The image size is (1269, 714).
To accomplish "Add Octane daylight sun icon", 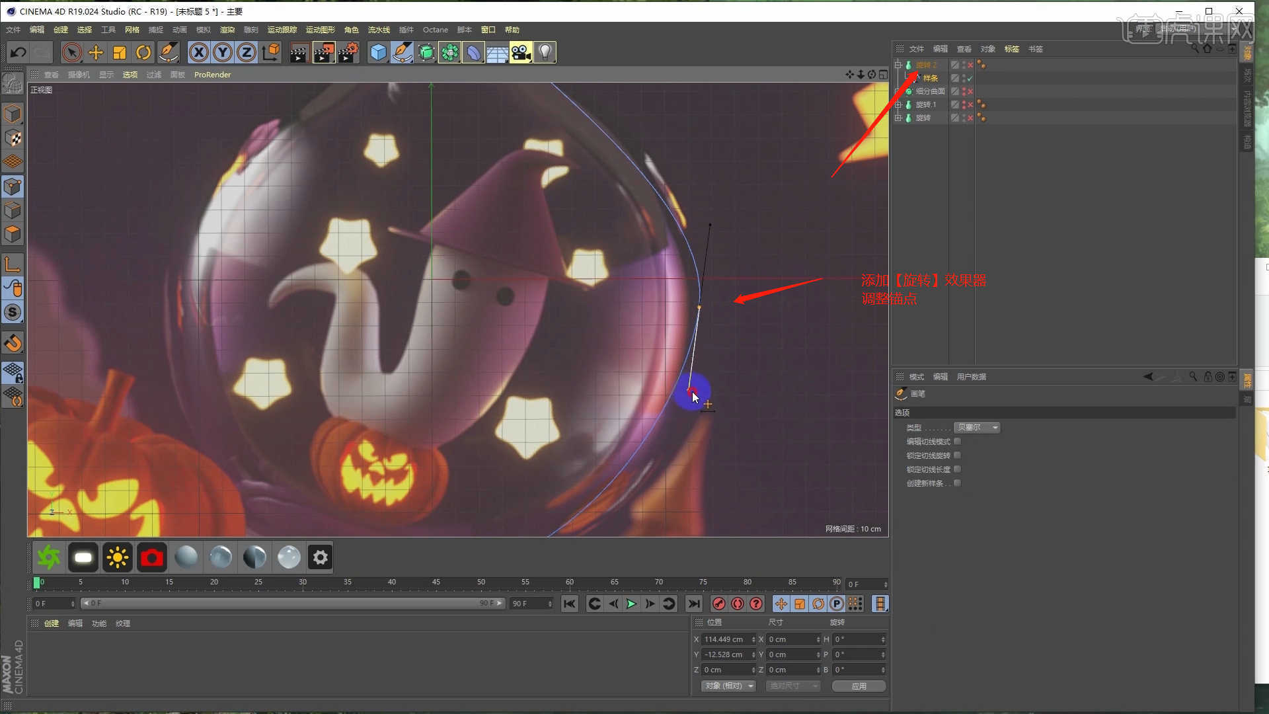I will tap(117, 557).
